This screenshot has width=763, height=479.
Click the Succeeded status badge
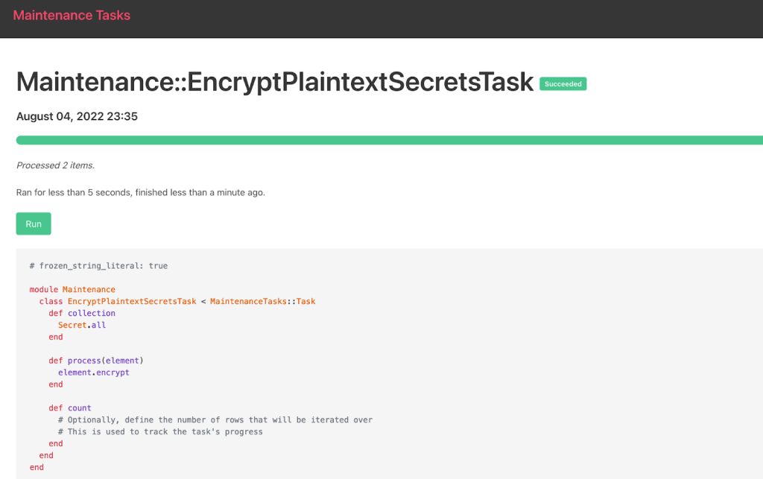click(x=563, y=84)
